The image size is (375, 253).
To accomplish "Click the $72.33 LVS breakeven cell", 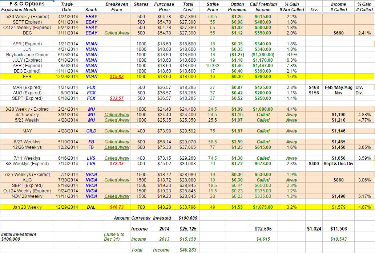I will [117, 164].
